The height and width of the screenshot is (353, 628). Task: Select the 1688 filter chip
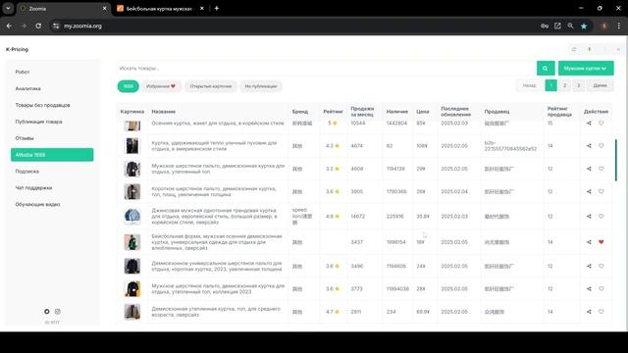coord(129,86)
